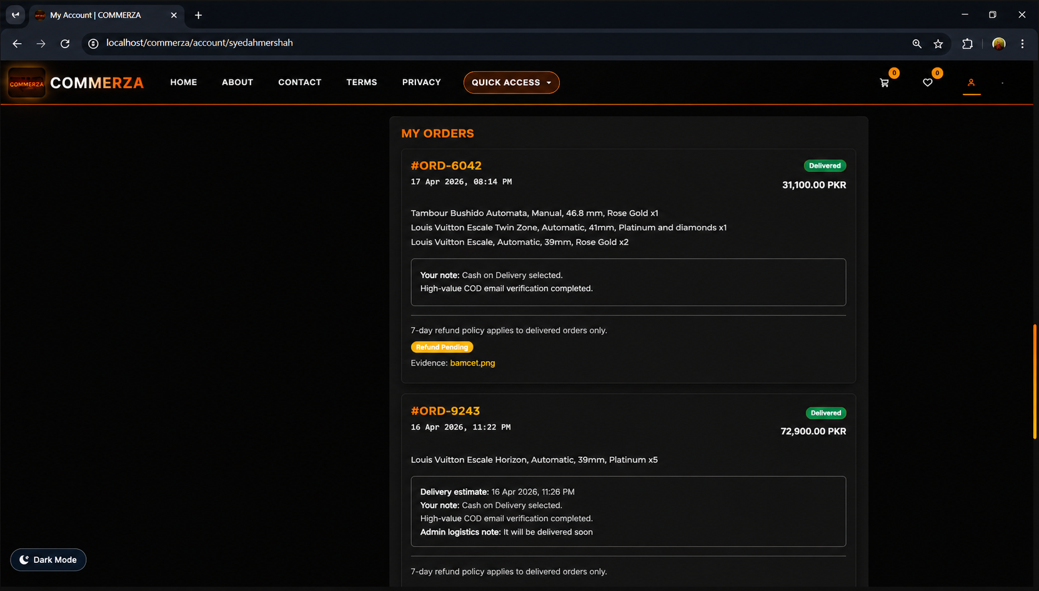
Task: Open the extensions puzzle icon
Action: click(x=967, y=43)
